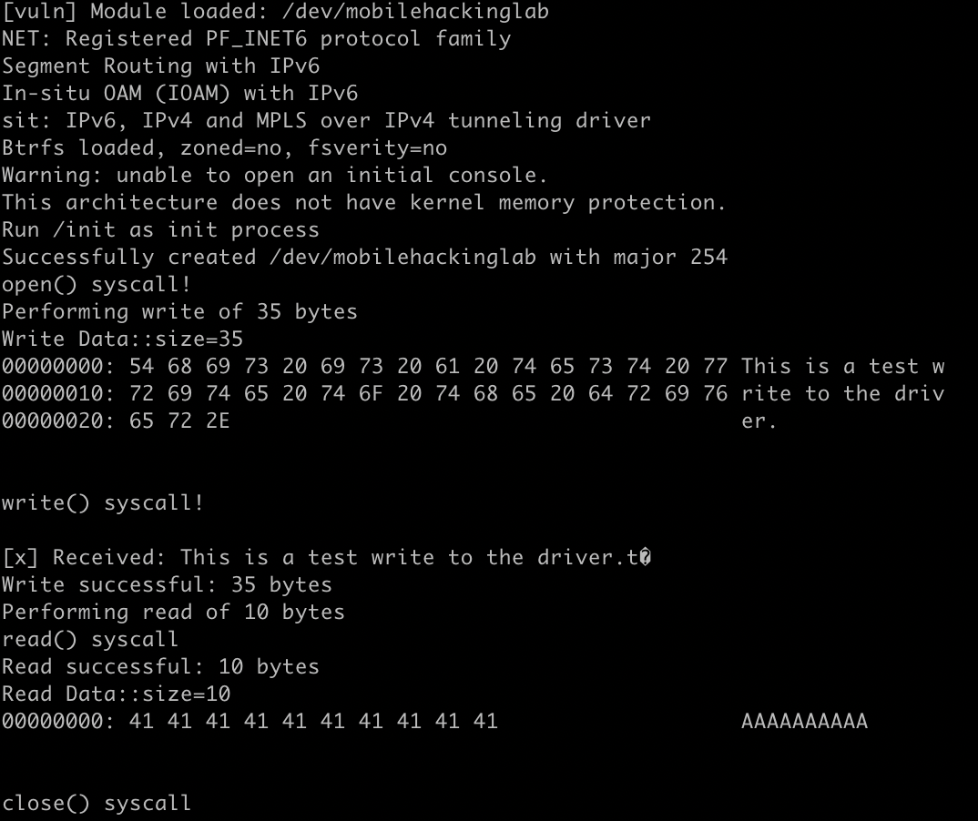This screenshot has width=978, height=821.
Task: Click the 'NET: Registered PF_INET6 protocol family' line
Action: click(257, 38)
